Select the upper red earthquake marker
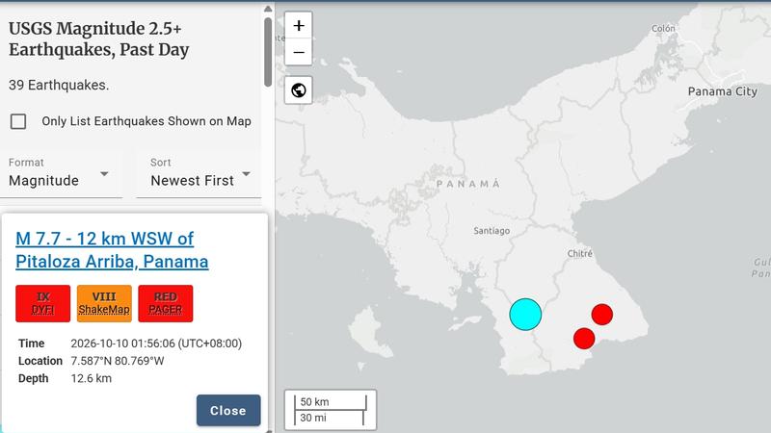 tap(601, 315)
